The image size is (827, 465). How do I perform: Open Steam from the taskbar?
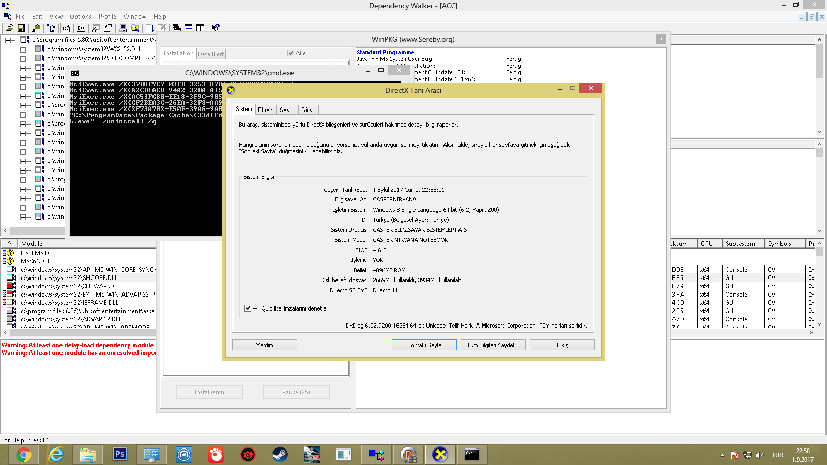(x=280, y=455)
